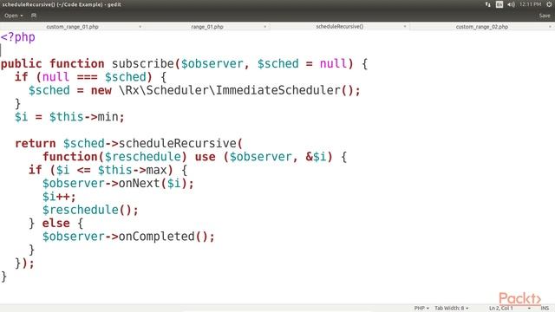This screenshot has height=312, width=555.
Task: Open the file chooser with the Open button
Action: coord(14,16)
